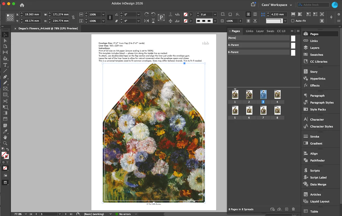Select the Free Transform tool
This screenshot has width=342, height=216.
pyautogui.click(x=5, y=107)
